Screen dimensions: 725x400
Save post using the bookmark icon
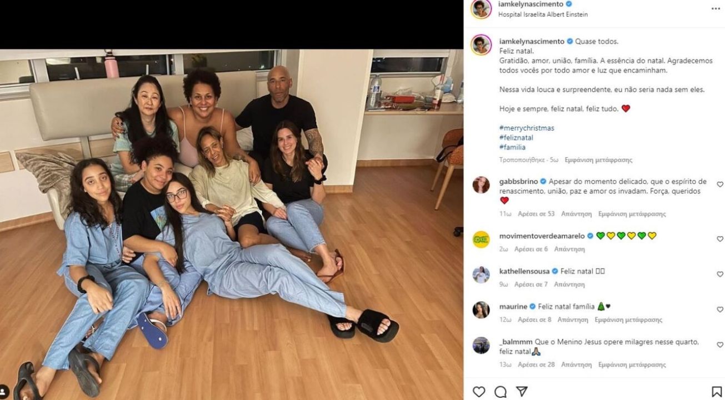717,392
